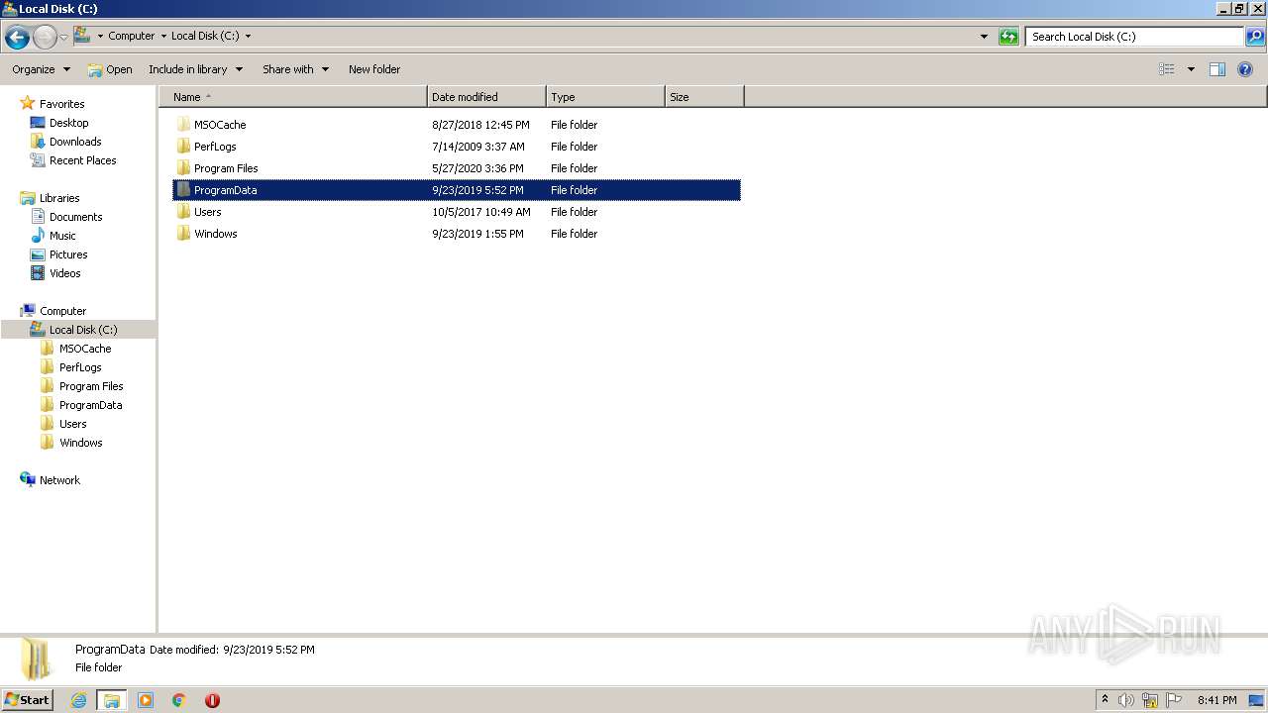
Task: Open MSOCache folder icon in file list
Action: click(x=183, y=125)
